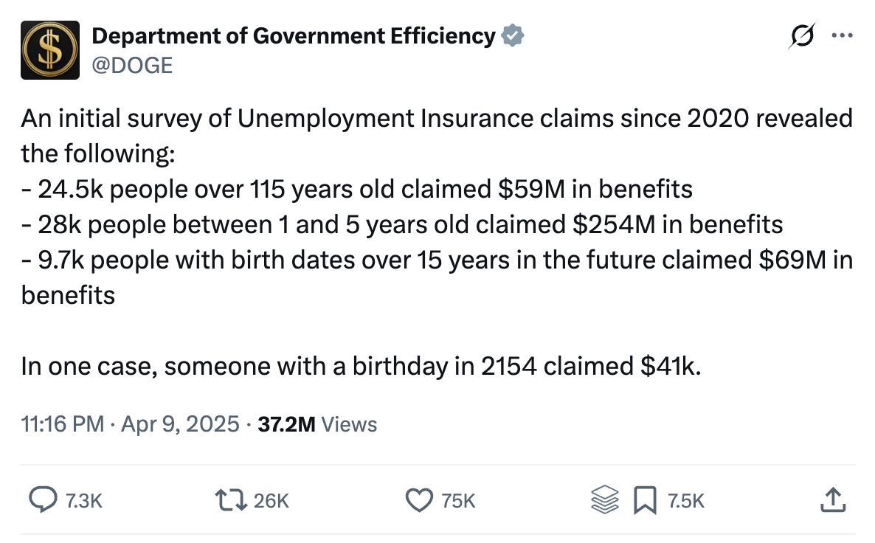Open the three-dot more options menu
This screenshot has height=543, width=875.
click(x=842, y=35)
